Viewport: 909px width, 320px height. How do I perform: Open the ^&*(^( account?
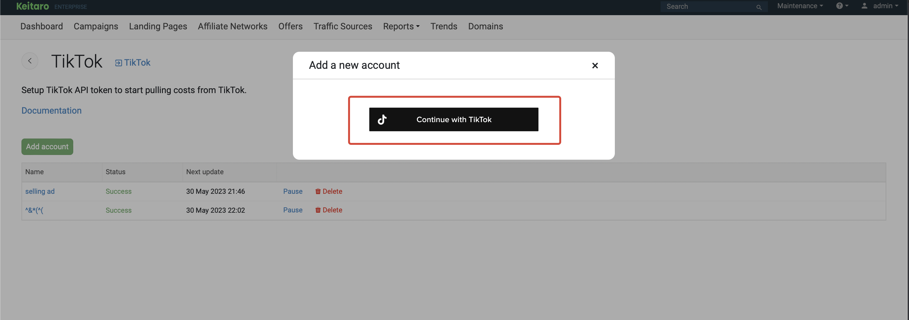(34, 210)
